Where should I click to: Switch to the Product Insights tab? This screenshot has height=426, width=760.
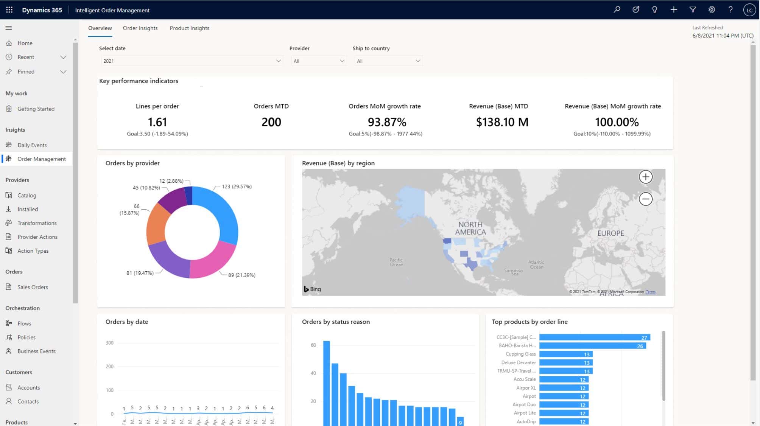coord(190,28)
